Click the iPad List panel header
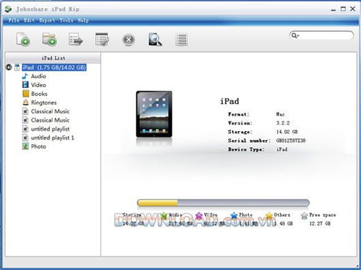361x270 pixels. click(53, 58)
